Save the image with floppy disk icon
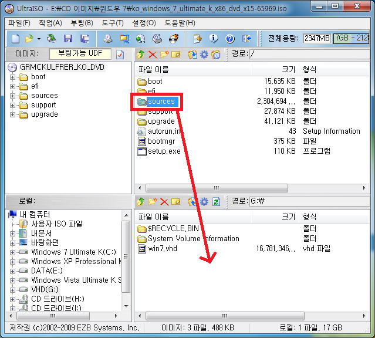 [68, 39]
